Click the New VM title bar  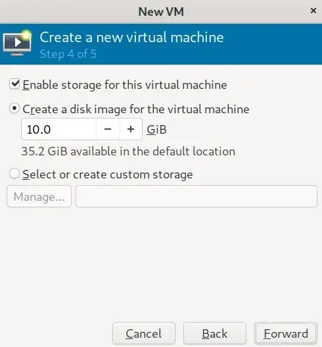[x=161, y=11]
